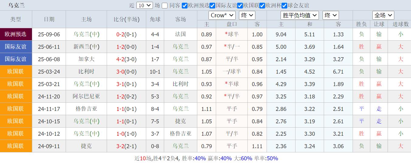Click the 3-0 score of 25-03-24 match

[x=121, y=72]
